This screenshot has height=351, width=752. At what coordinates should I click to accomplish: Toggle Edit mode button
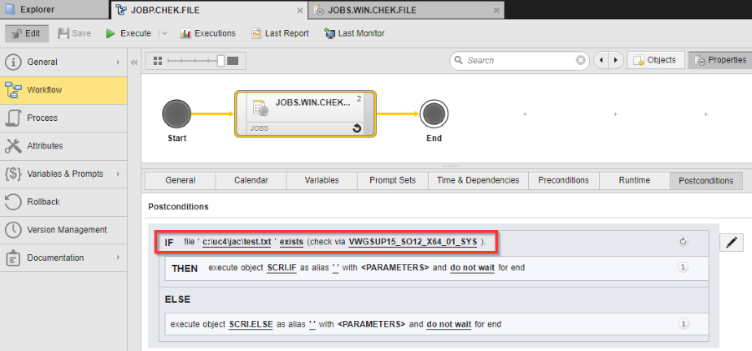(27, 33)
